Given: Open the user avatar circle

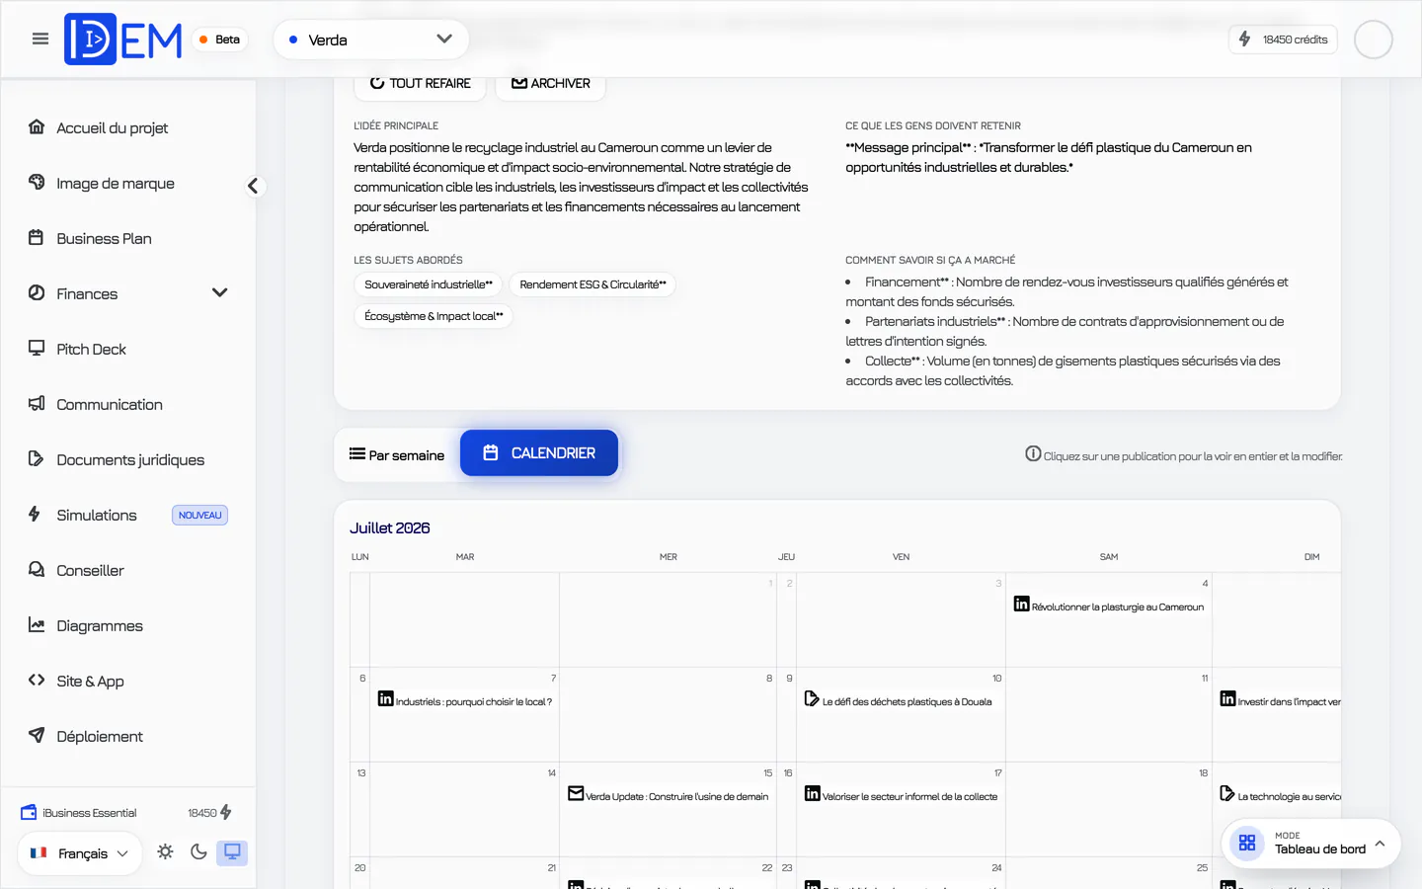Looking at the screenshot, I should [x=1373, y=40].
